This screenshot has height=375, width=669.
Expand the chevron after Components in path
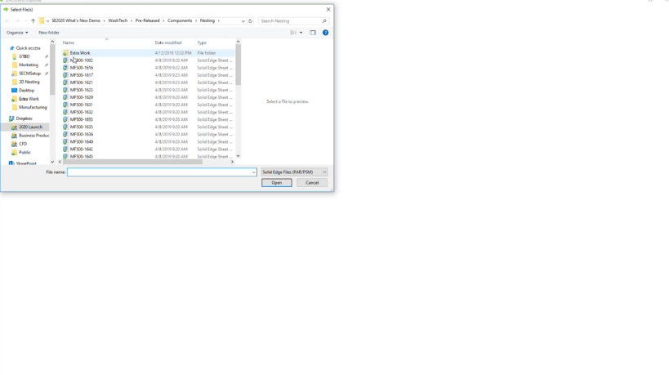tap(196, 21)
